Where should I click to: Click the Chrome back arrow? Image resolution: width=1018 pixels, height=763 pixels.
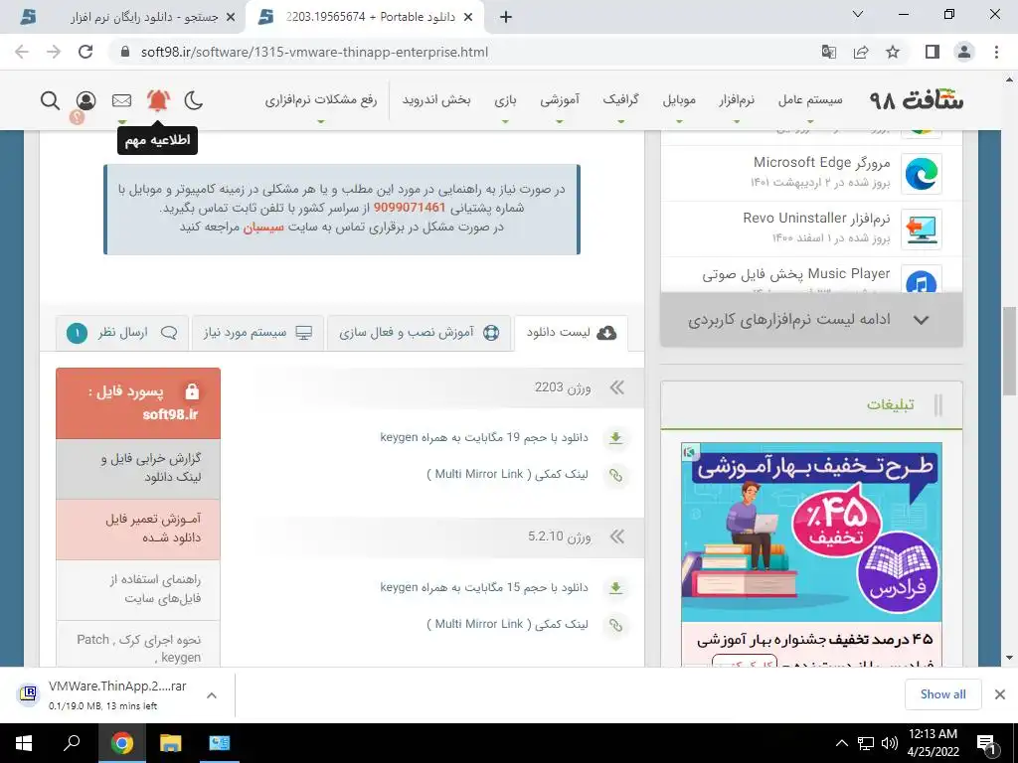click(22, 52)
